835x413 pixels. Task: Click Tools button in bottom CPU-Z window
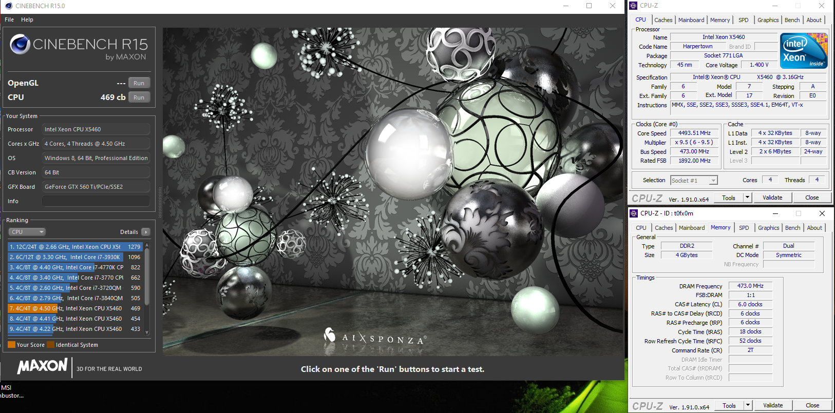(729, 405)
